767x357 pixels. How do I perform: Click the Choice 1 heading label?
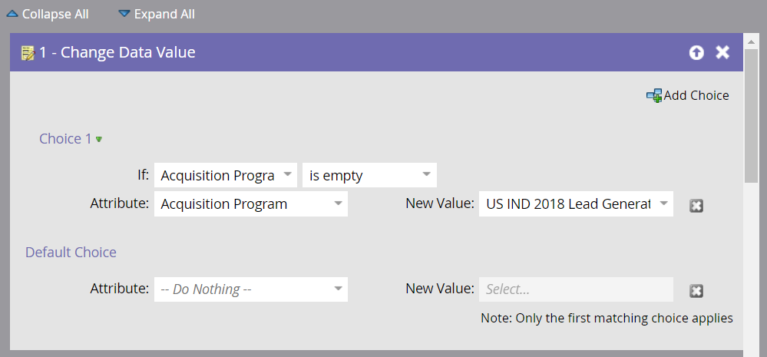pyautogui.click(x=65, y=139)
